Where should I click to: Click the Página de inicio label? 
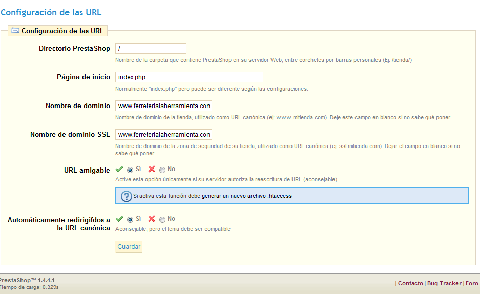coord(84,77)
